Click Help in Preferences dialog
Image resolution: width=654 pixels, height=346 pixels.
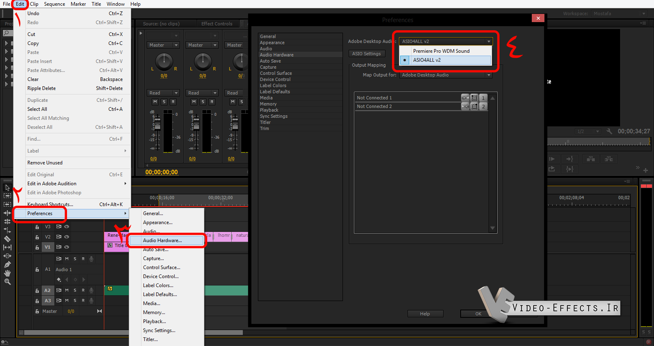click(x=425, y=314)
